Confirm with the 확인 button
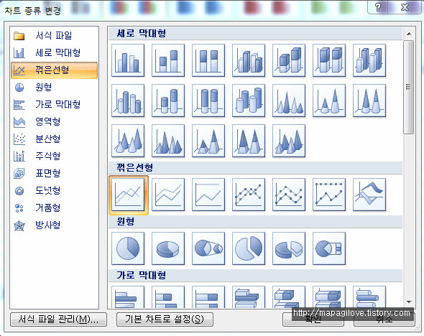The height and width of the screenshot is (336, 424). point(313,319)
